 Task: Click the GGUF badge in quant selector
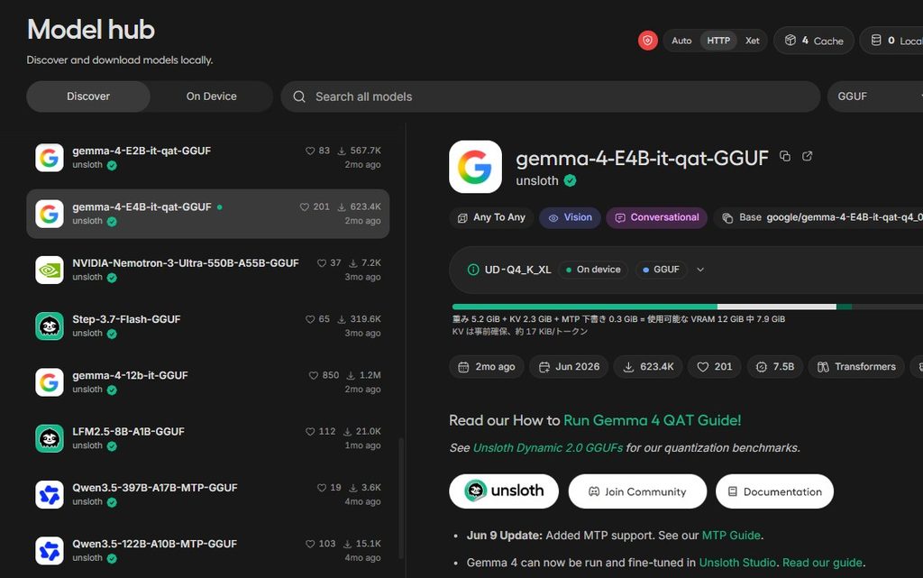(x=661, y=270)
